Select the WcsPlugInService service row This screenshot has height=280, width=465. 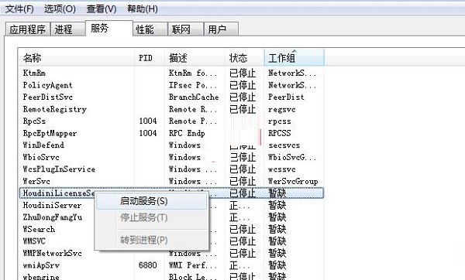tap(171, 169)
